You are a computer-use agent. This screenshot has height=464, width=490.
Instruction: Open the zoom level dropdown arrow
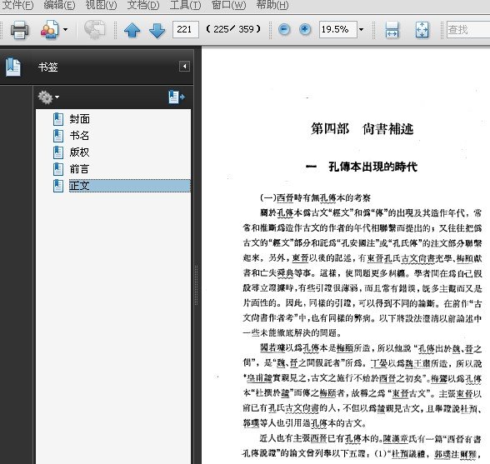(362, 30)
